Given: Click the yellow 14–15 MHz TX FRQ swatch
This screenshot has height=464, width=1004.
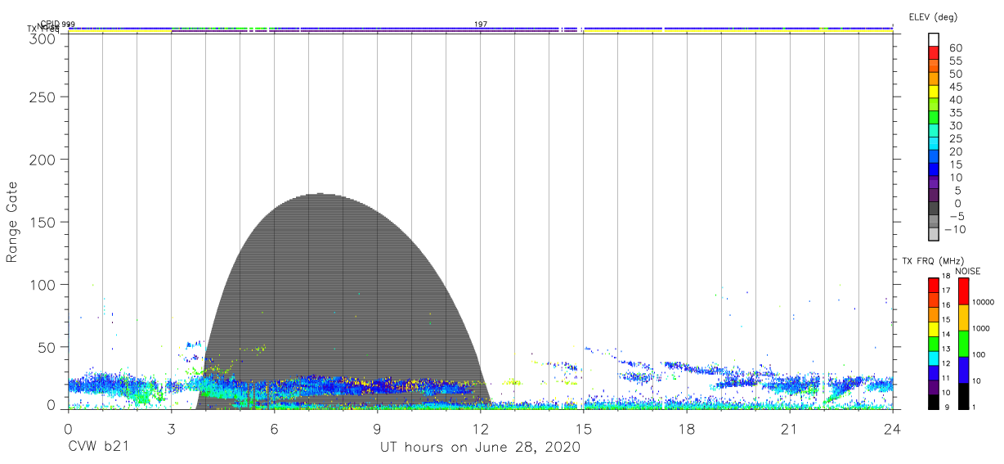Looking at the screenshot, I should 934,328.
